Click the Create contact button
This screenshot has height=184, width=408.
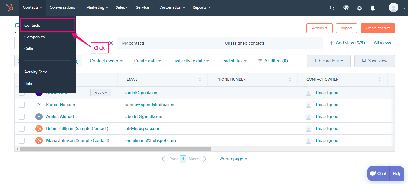pyautogui.click(x=377, y=28)
